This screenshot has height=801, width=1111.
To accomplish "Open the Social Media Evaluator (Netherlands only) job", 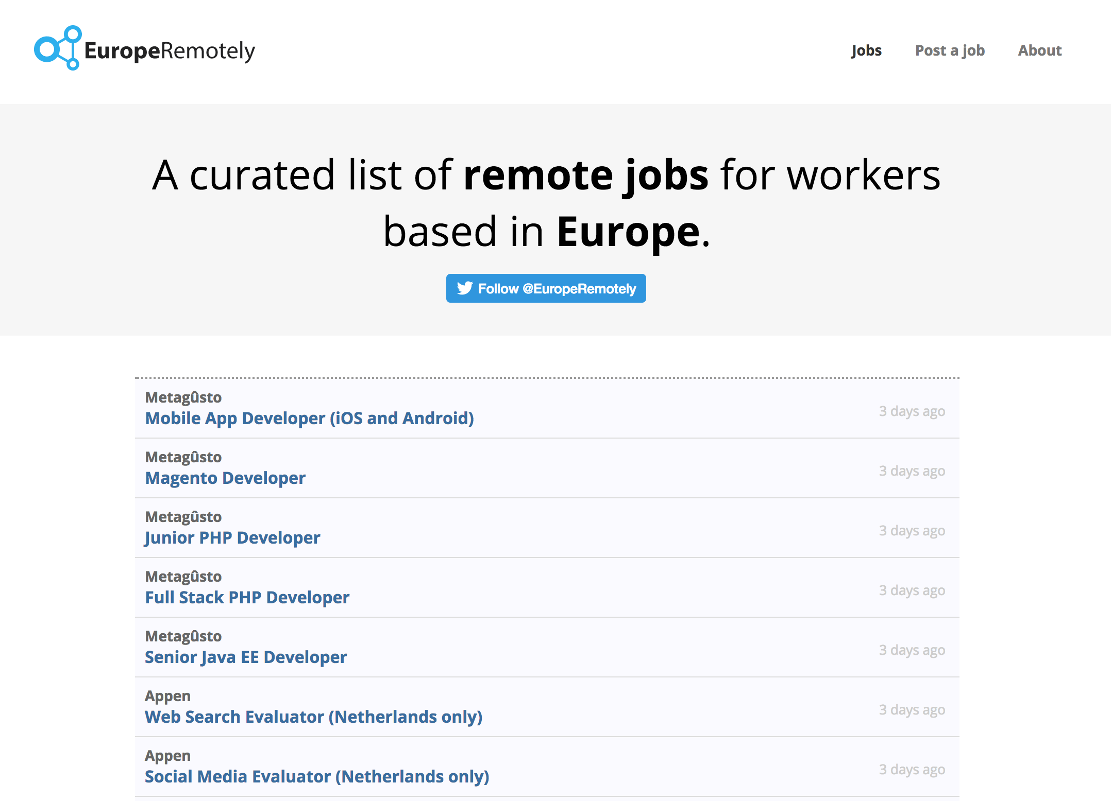I will point(316,776).
